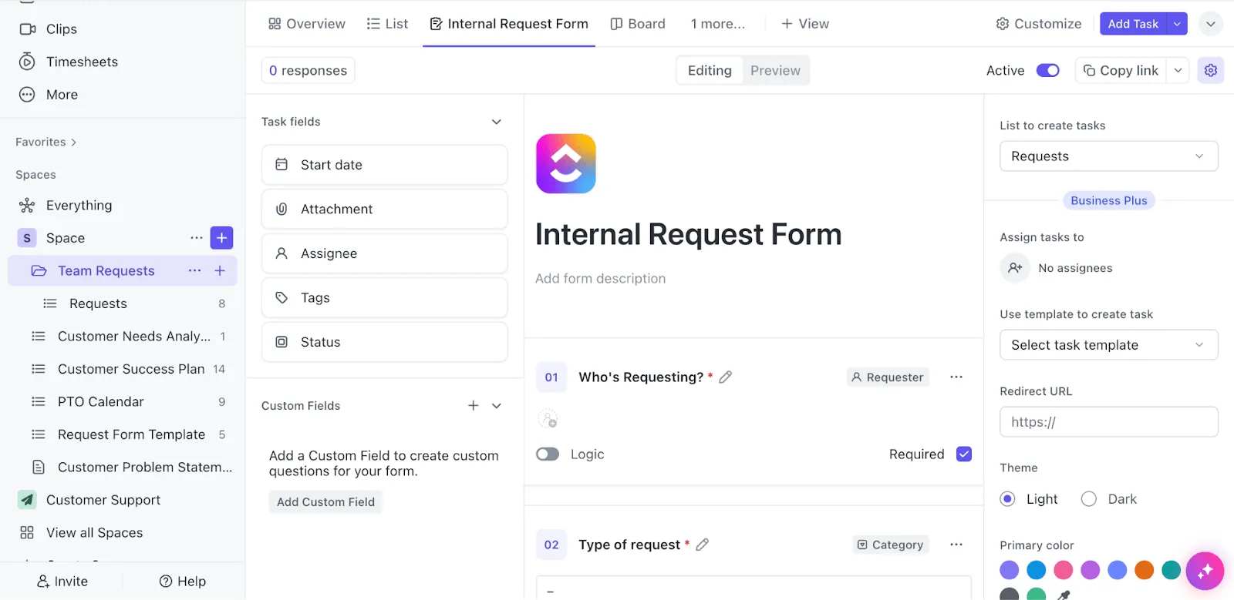Viewport: 1234px width, 600px height.
Task: Switch to the Board tab
Action: coord(638,24)
